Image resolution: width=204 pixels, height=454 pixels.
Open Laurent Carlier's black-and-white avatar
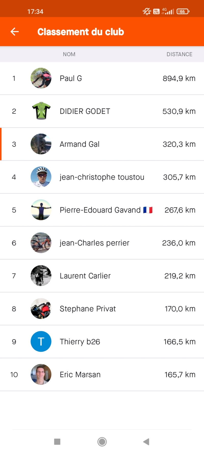[41, 276]
